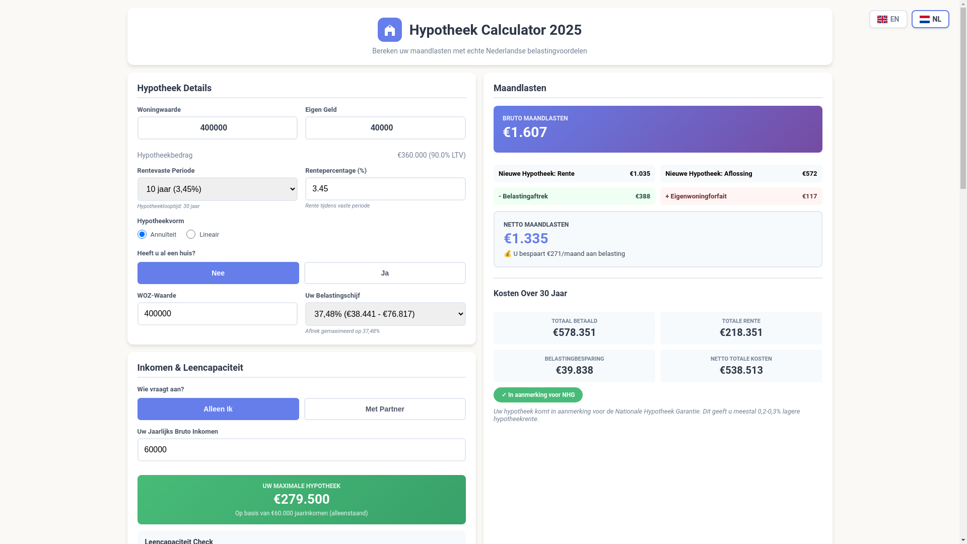Click the Dutch flag icon
This screenshot has width=967, height=544.
pos(924,19)
